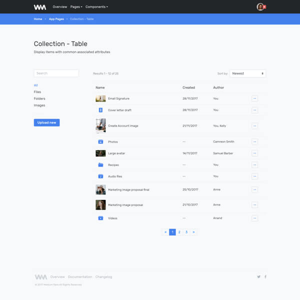Open Twitter link in footer
The height and width of the screenshot is (300, 300).
(x=258, y=276)
